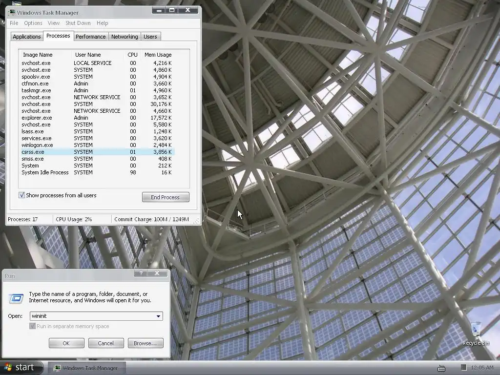500x375 pixels.
Task: Select svchost.exe using 4,860 K memory
Action: point(97,70)
